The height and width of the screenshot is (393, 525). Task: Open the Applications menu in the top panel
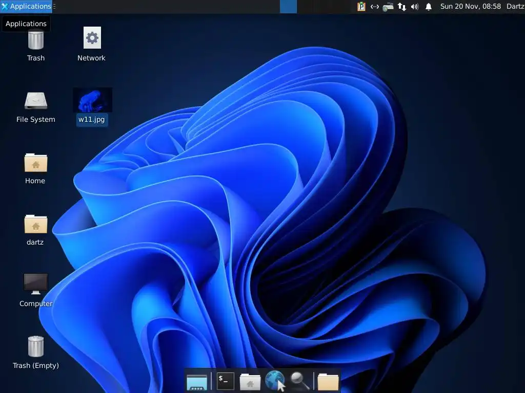click(26, 6)
